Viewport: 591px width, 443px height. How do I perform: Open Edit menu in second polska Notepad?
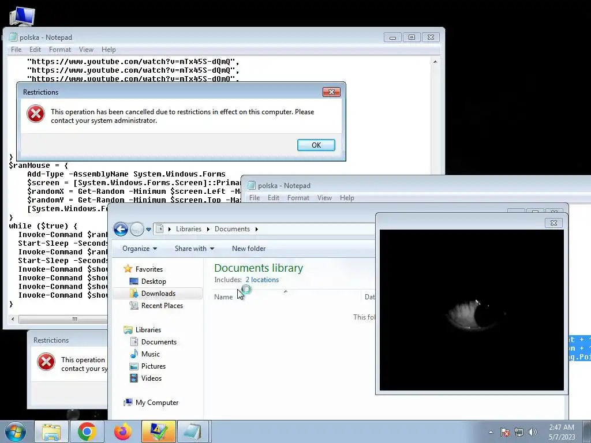click(273, 198)
